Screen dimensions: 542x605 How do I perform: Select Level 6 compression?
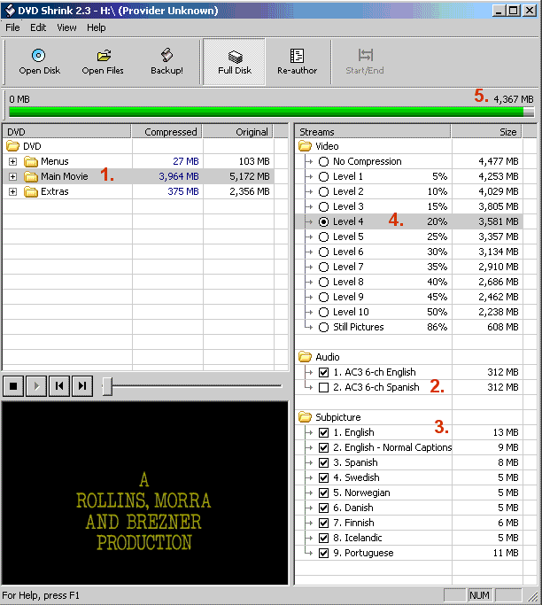coord(323,252)
